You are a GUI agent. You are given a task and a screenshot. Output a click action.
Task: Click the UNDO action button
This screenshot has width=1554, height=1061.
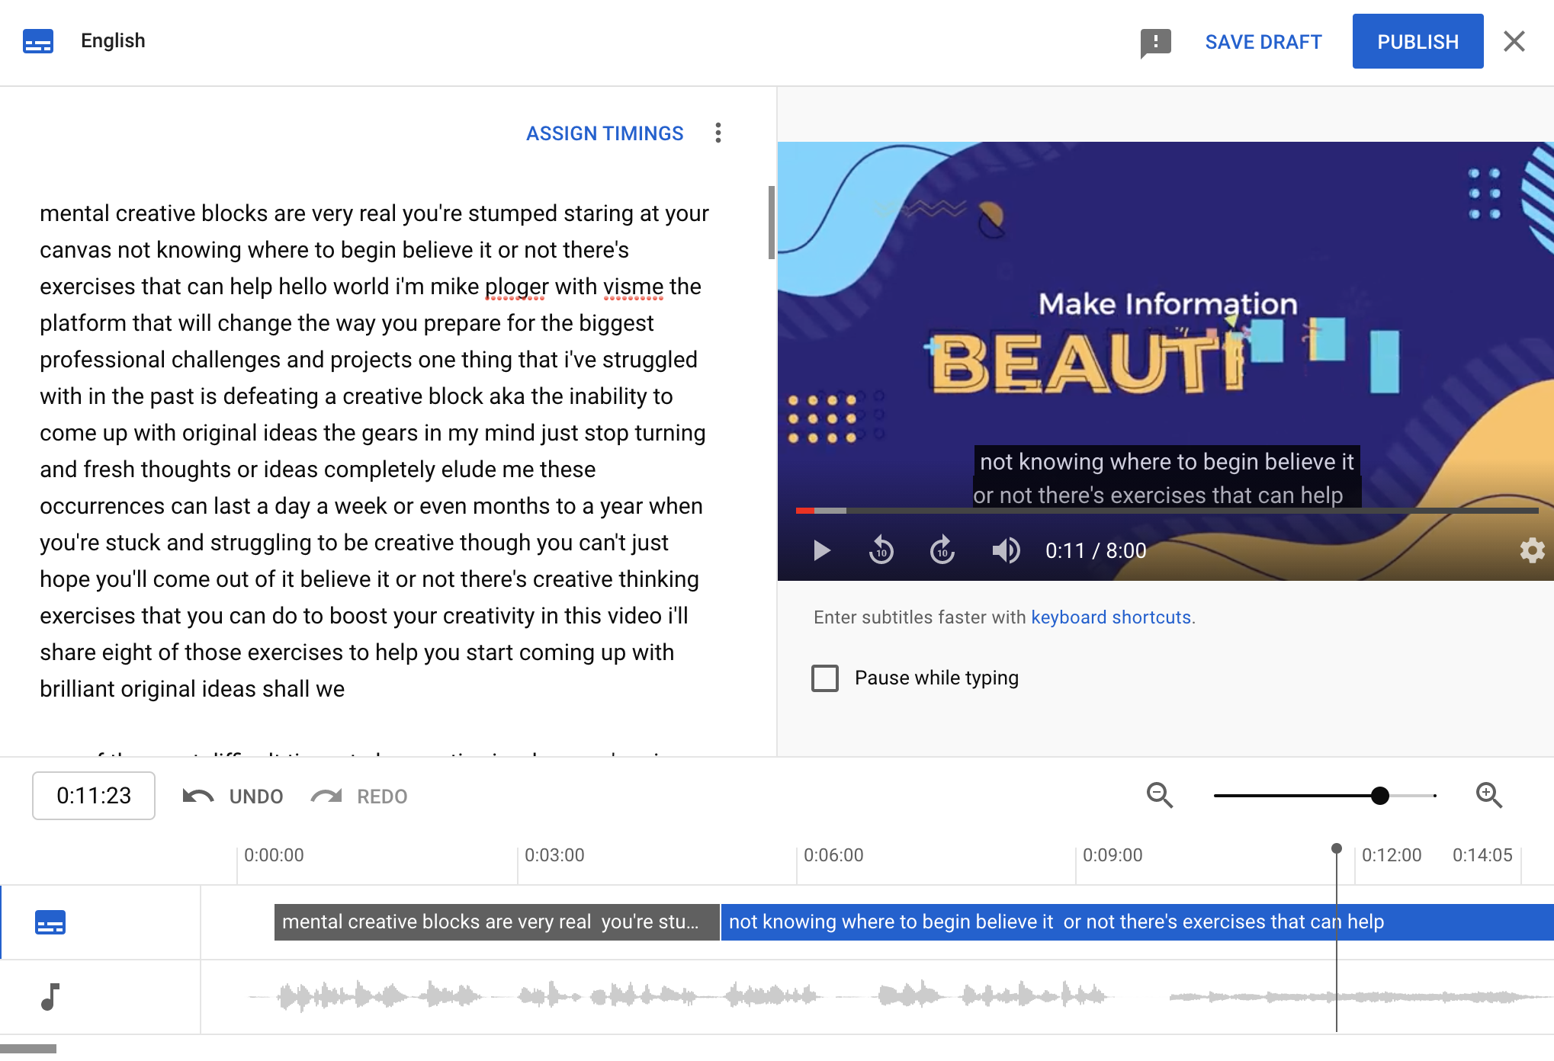point(234,797)
